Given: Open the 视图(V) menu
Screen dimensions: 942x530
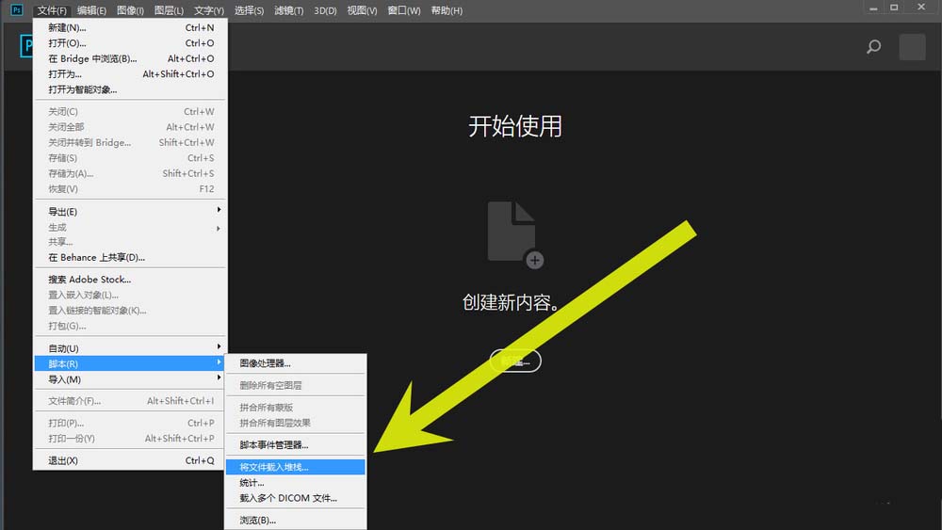Looking at the screenshot, I should pyautogui.click(x=362, y=10).
